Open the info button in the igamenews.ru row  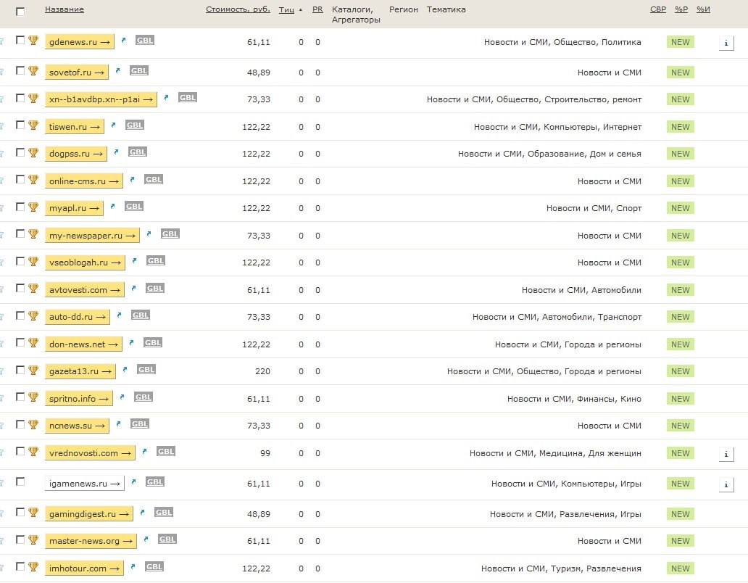click(726, 484)
